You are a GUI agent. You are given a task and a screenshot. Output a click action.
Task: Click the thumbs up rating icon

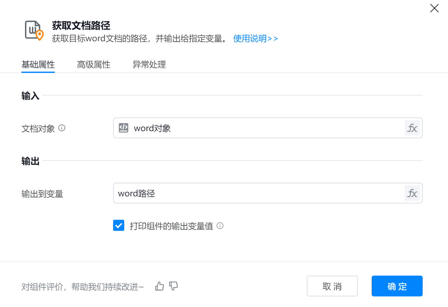(160, 286)
